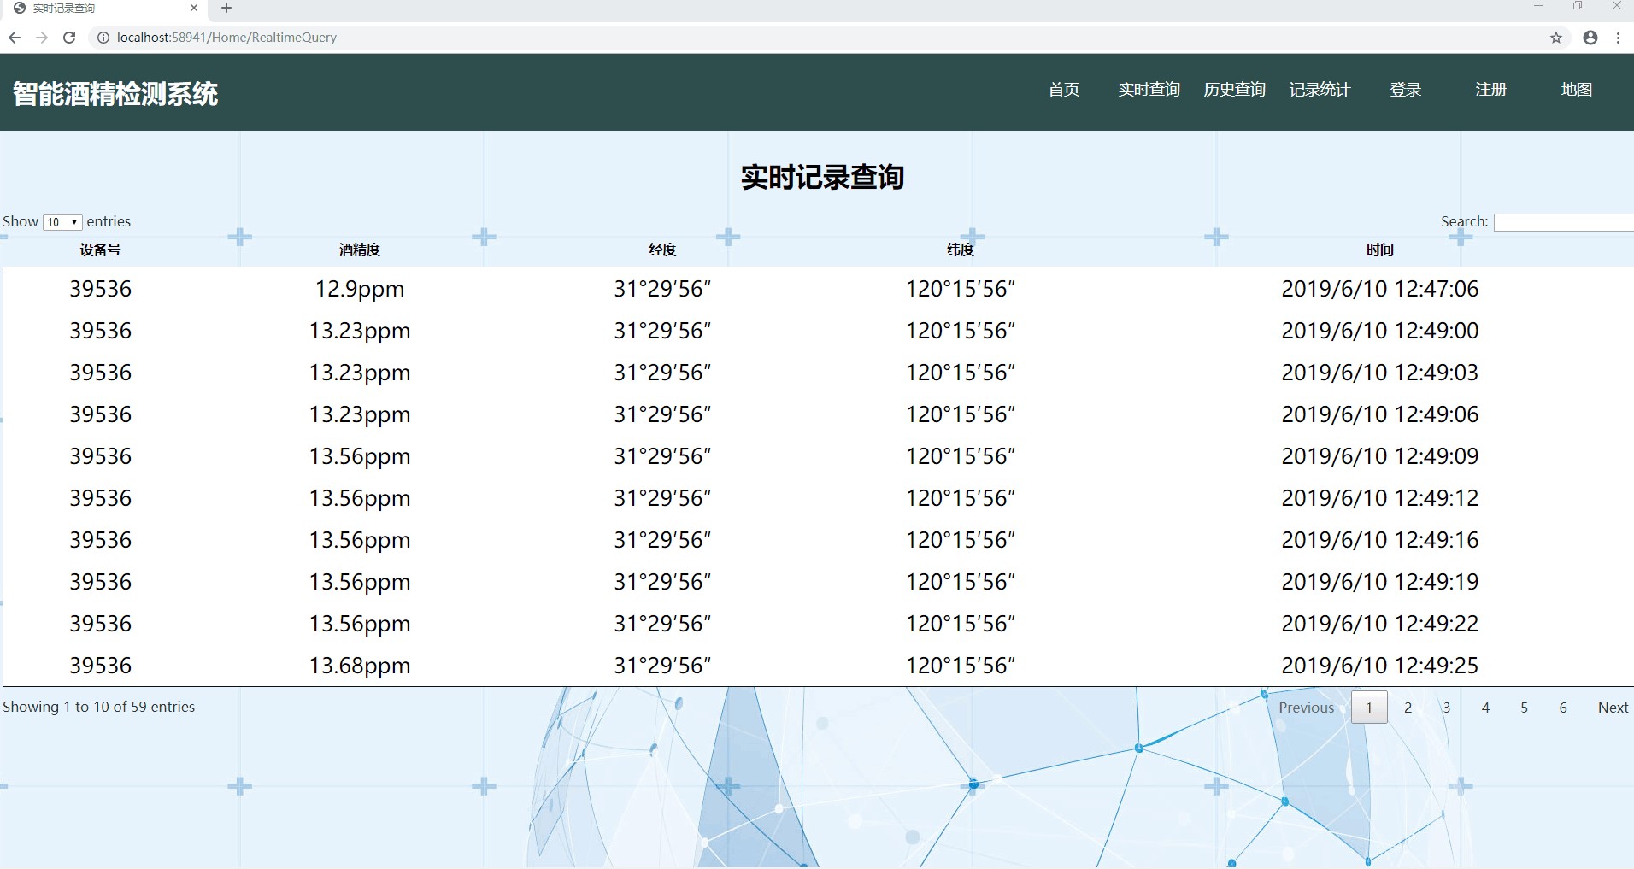Open 首页 in navigation menu
Viewport: 1634px width, 869px height.
(x=1064, y=90)
